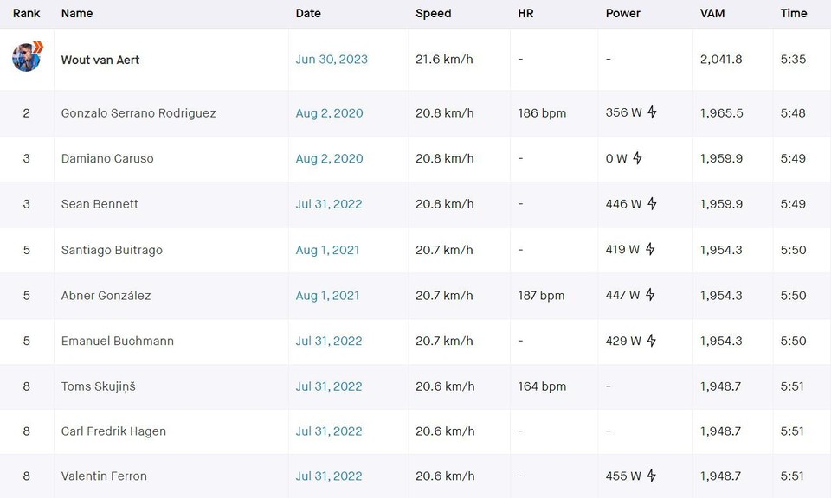
Task: Open Santiago Buitrago's Aug 1, 2021 activity
Action: (x=327, y=250)
